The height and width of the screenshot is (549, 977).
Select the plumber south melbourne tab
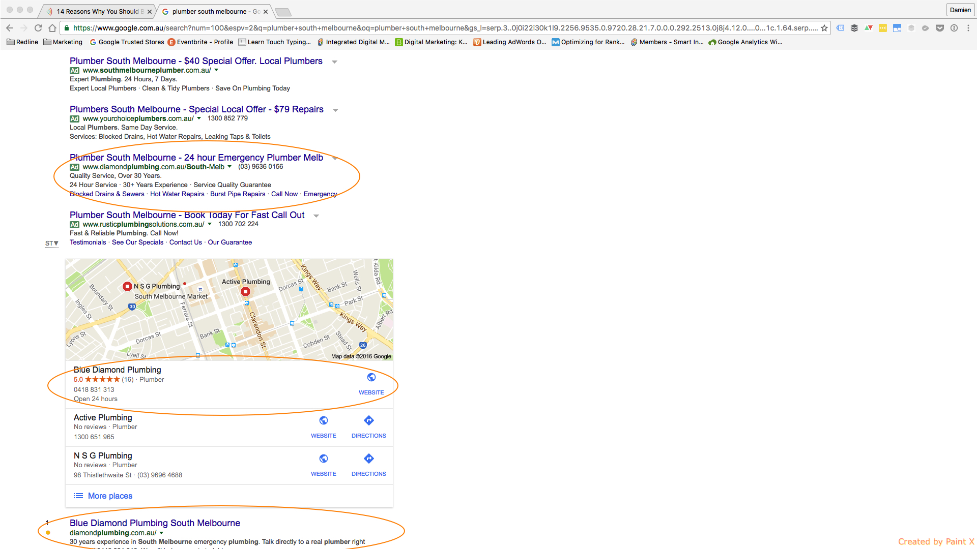[x=214, y=11]
